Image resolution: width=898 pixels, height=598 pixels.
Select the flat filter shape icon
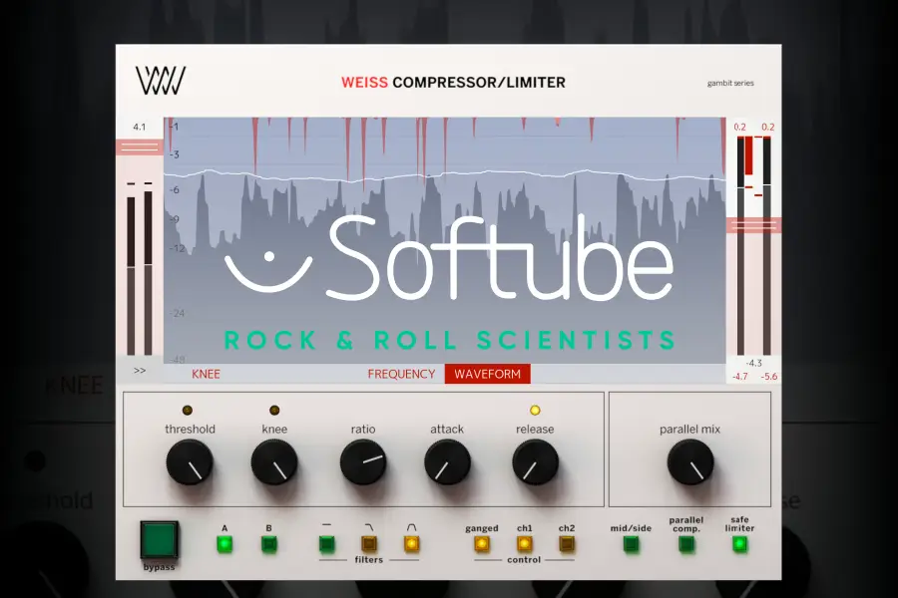pos(324,543)
